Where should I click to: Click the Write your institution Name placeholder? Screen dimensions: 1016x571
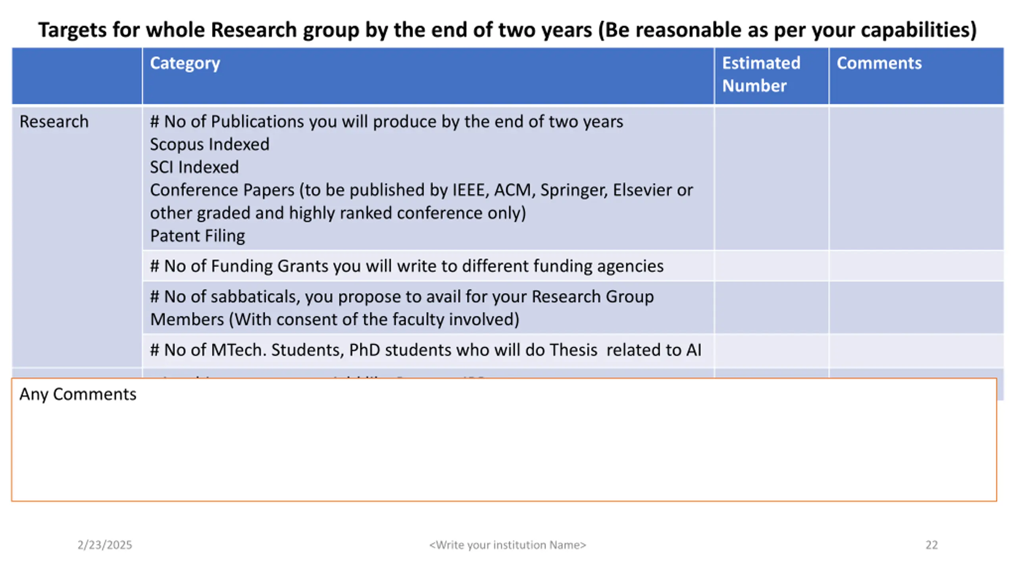[x=508, y=545]
